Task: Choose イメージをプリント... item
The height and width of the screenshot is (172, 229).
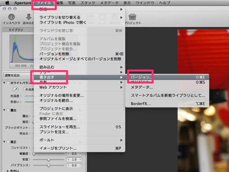Action: point(79,148)
